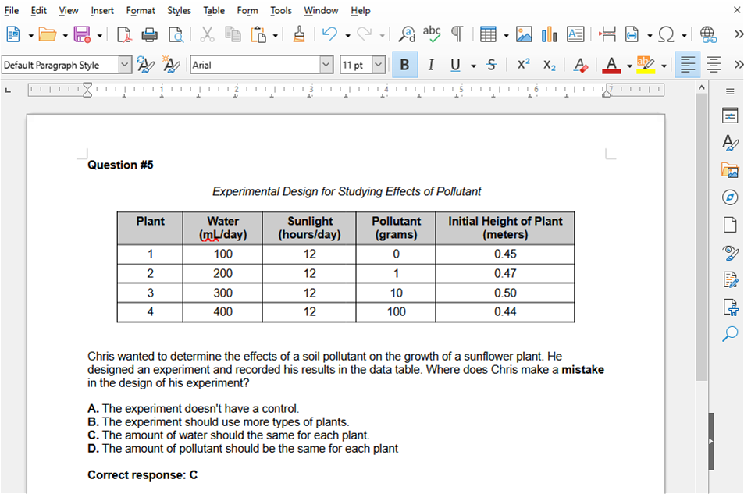
Task: Toggle Strikethrough formatting
Action: coord(492,65)
